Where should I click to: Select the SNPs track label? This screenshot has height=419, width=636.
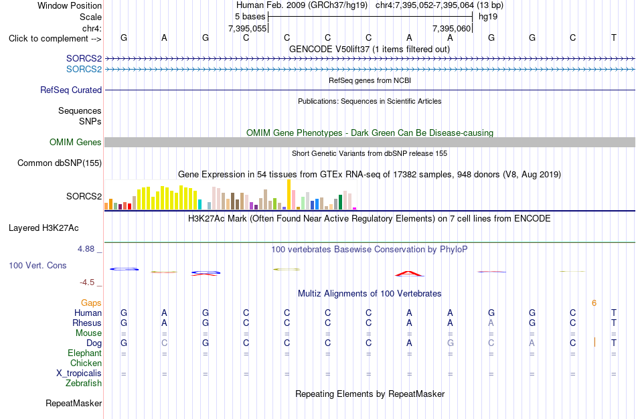90,121
